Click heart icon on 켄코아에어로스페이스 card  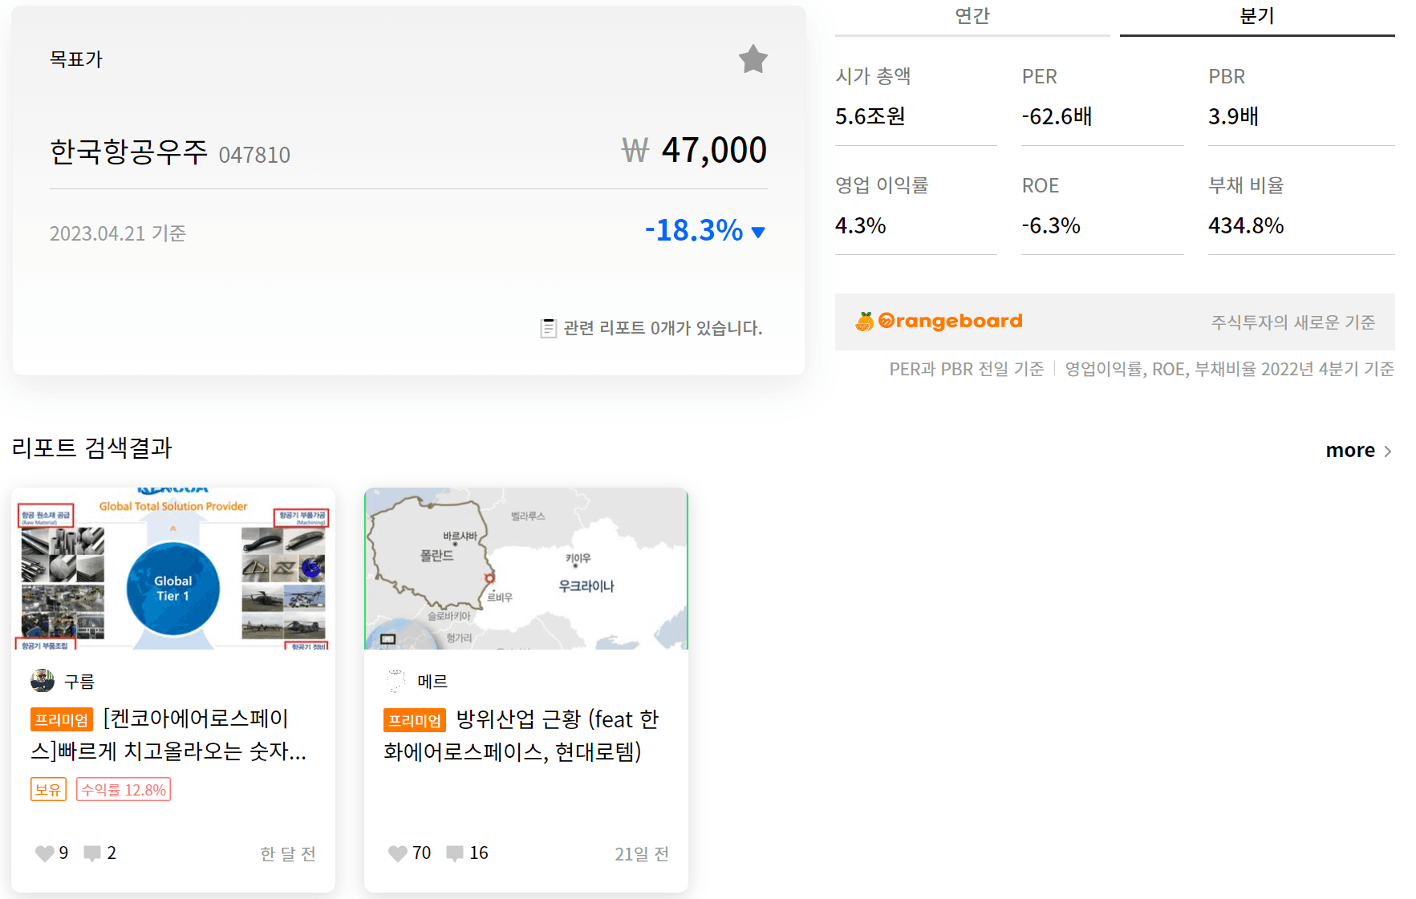click(45, 853)
